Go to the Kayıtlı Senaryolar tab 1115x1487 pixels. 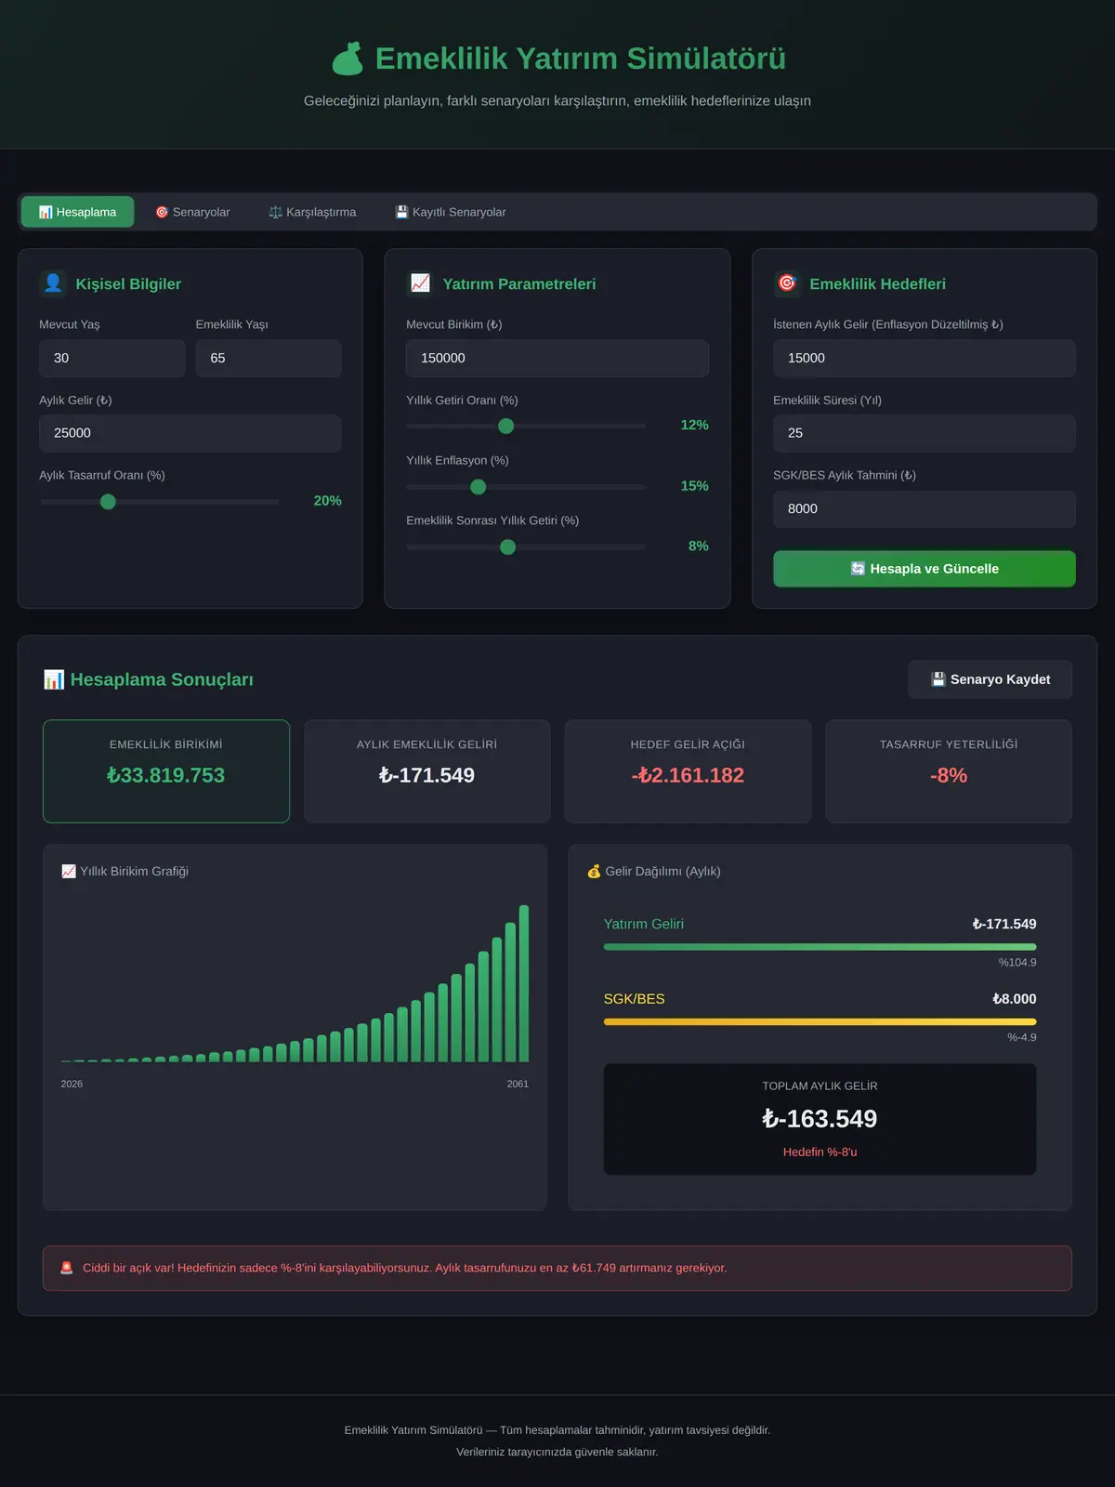click(x=451, y=212)
